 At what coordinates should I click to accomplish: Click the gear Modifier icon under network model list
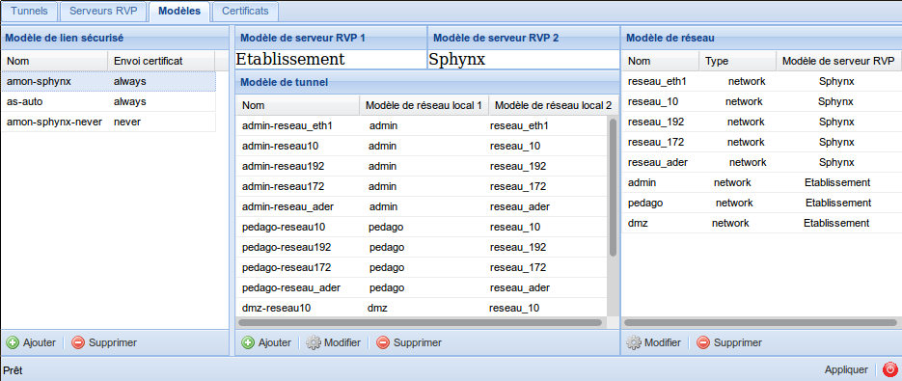pos(634,342)
